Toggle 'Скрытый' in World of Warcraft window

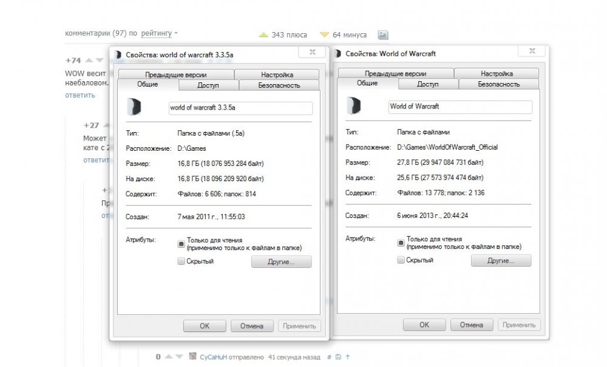pos(401,260)
